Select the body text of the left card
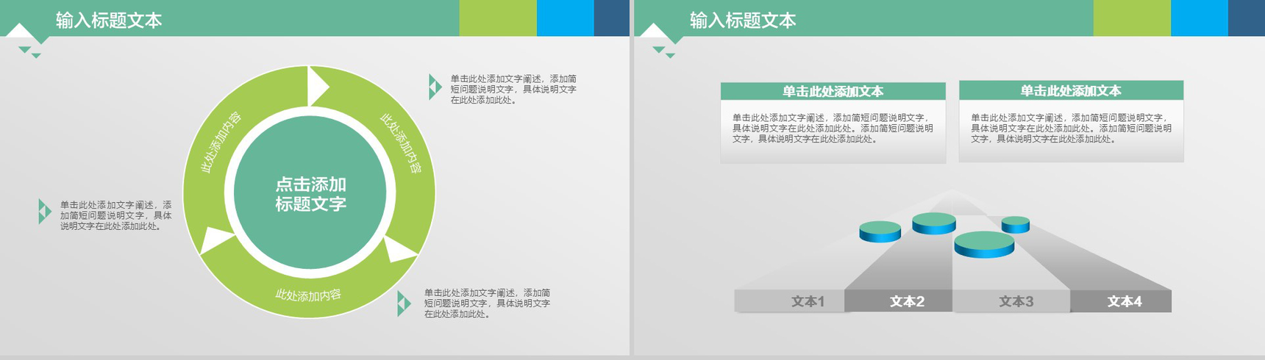The height and width of the screenshot is (360, 1265). click(833, 128)
